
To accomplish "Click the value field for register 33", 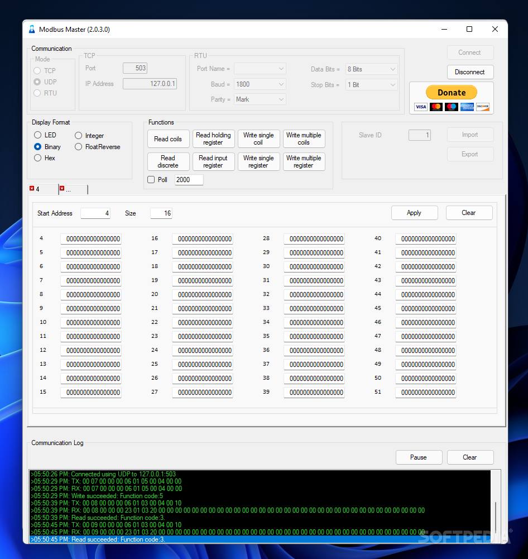I will [x=314, y=308].
